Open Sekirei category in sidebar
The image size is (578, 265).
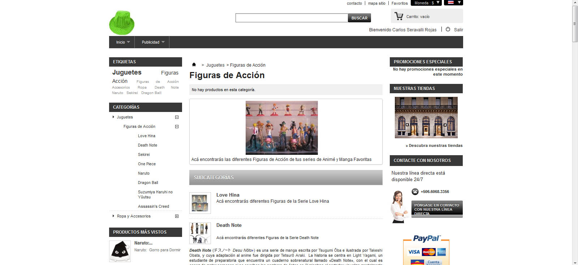pyautogui.click(x=144, y=154)
